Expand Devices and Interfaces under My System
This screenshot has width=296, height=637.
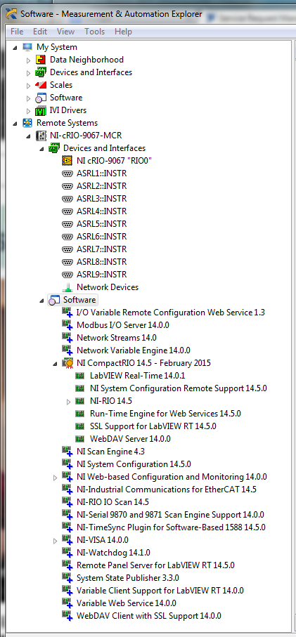pos(28,73)
